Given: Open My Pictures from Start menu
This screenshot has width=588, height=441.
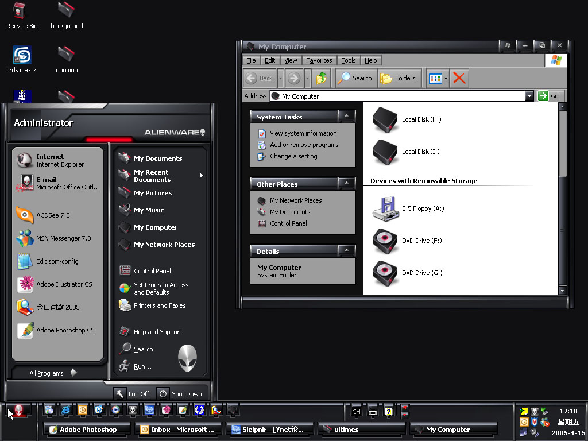Looking at the screenshot, I should (x=161, y=193).
